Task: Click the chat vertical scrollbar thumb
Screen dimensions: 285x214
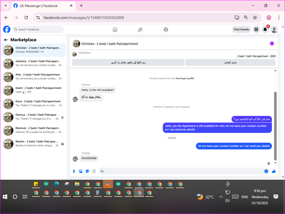Action: [x=275, y=126]
